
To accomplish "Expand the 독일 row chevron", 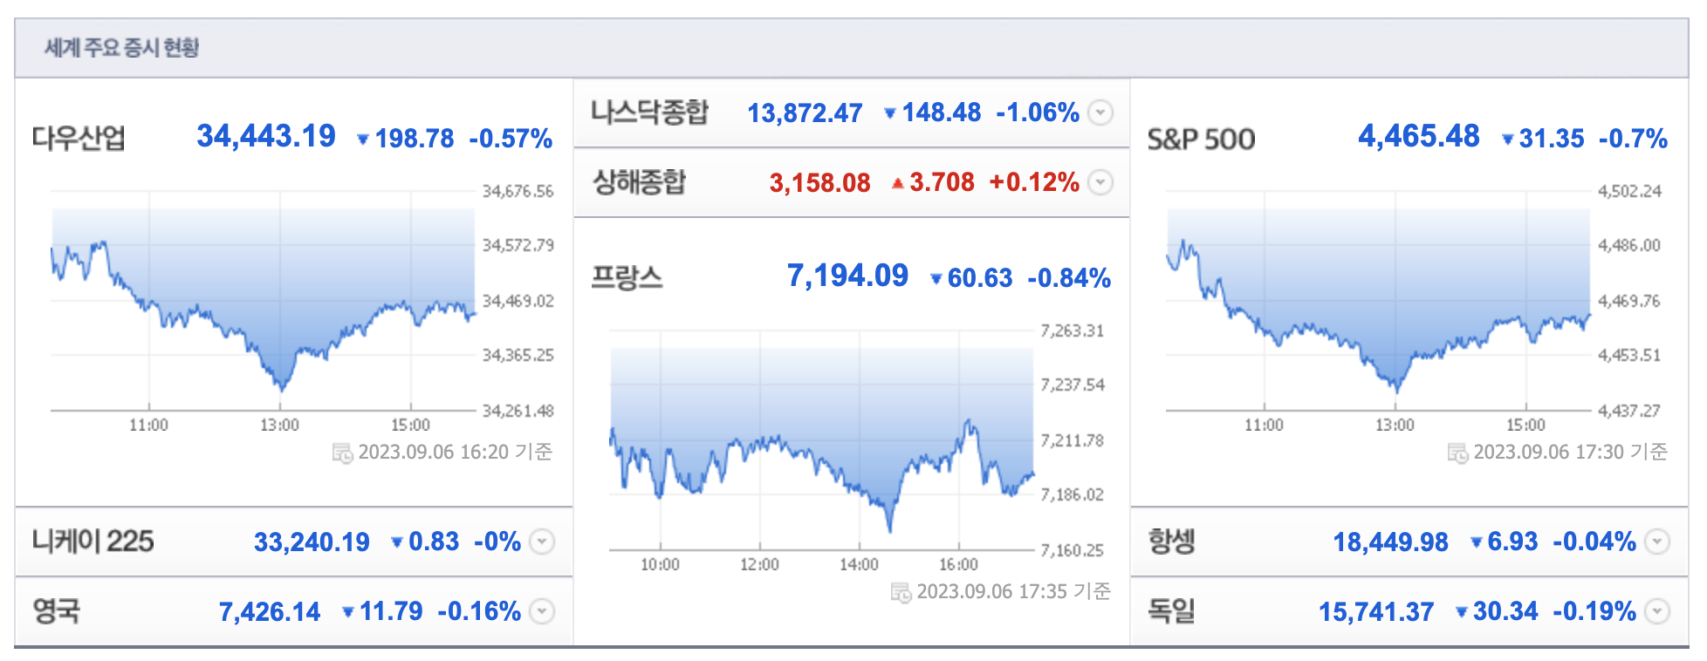I will (1657, 611).
